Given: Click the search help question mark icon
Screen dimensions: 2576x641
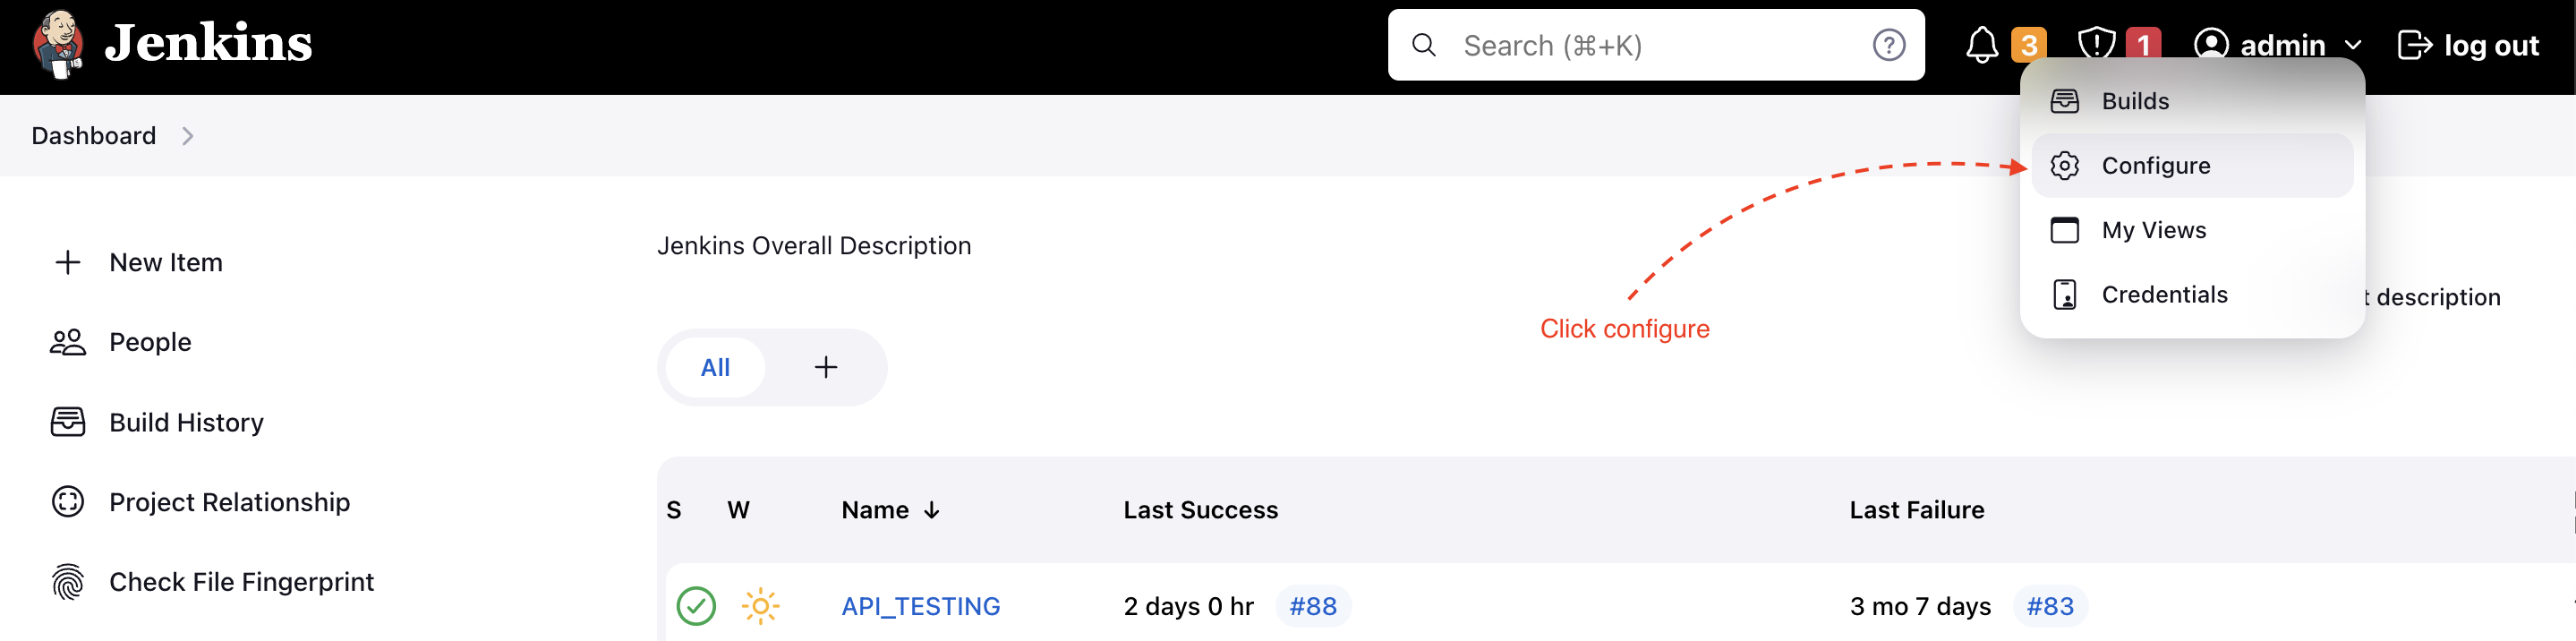Looking at the screenshot, I should 1888,45.
